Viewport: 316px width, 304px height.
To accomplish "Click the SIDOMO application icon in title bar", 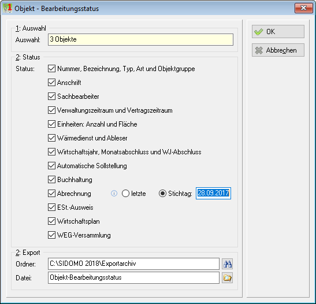I will (x=8, y=8).
